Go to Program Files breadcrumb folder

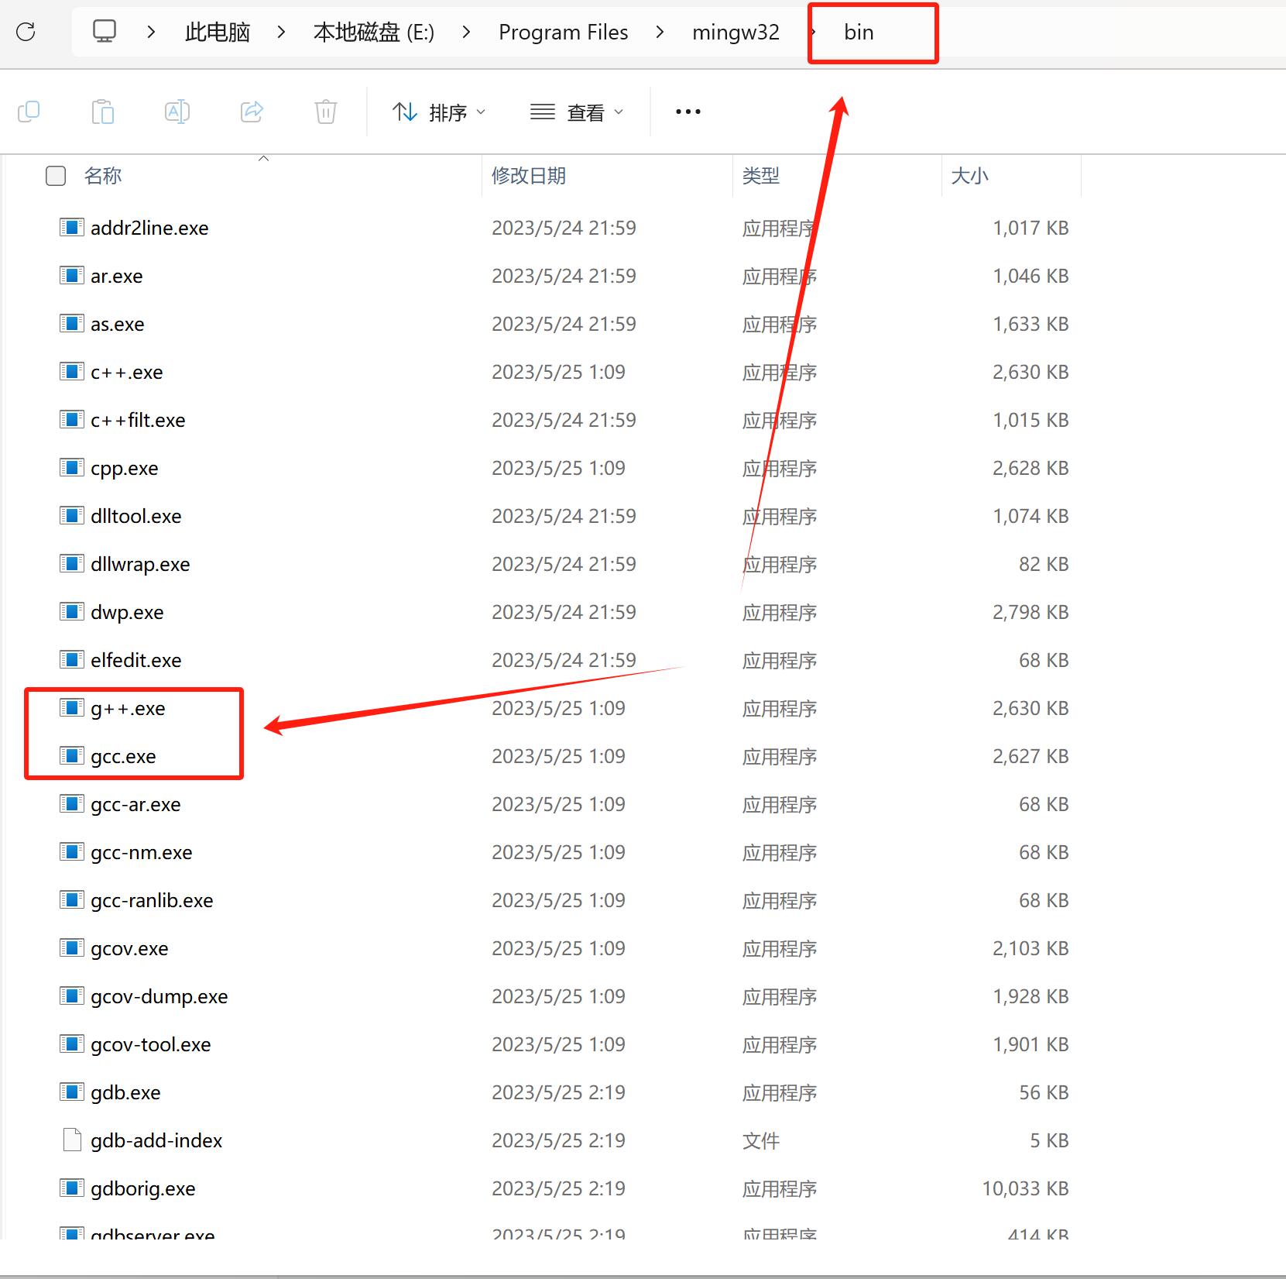[x=563, y=32]
